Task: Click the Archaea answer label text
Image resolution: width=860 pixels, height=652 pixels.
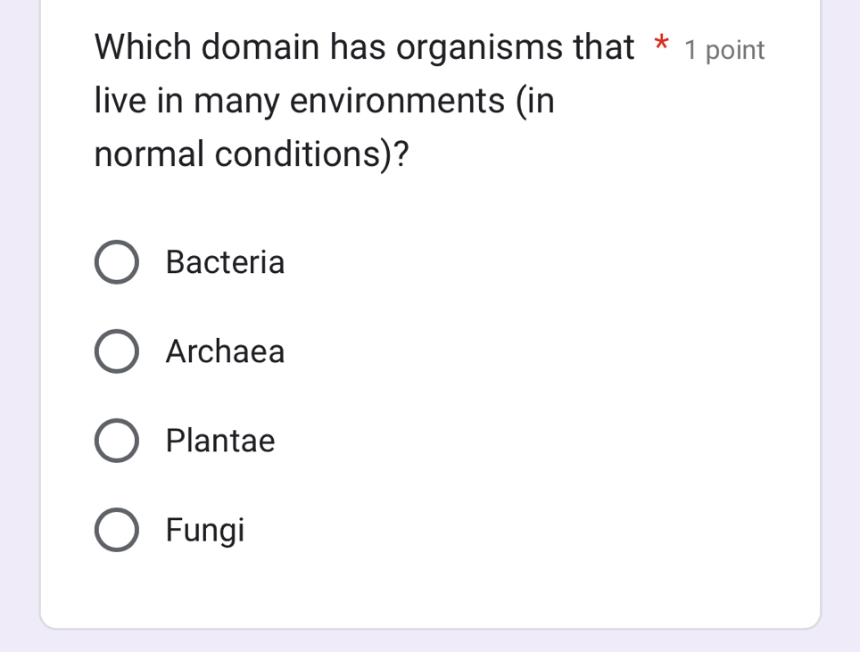Action: [x=225, y=351]
